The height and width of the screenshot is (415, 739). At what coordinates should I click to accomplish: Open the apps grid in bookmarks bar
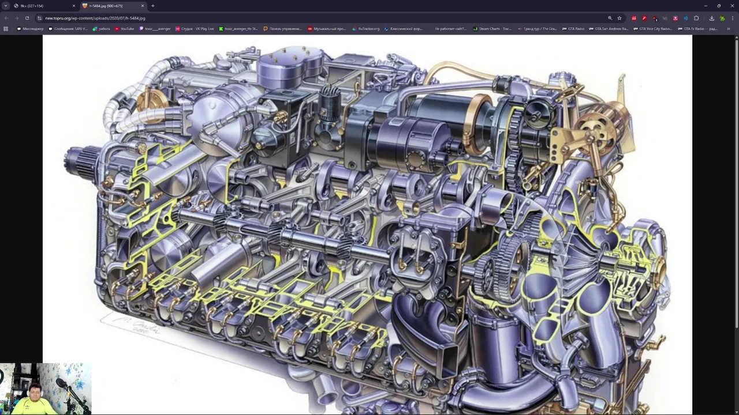(x=6, y=29)
